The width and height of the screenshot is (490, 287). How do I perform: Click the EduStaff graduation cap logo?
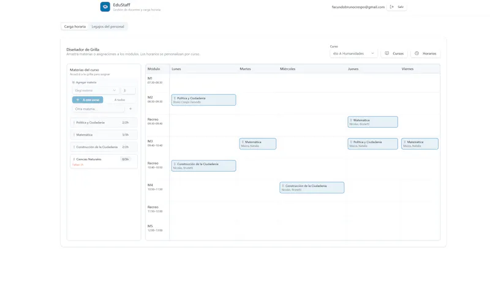click(105, 7)
